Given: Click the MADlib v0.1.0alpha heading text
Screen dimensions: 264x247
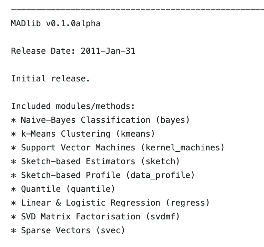Looking at the screenshot, I should (x=56, y=23).
